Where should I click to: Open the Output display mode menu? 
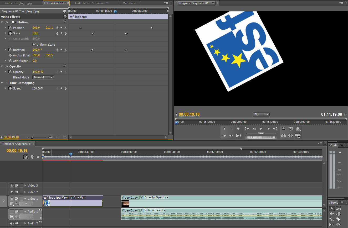[298, 129]
